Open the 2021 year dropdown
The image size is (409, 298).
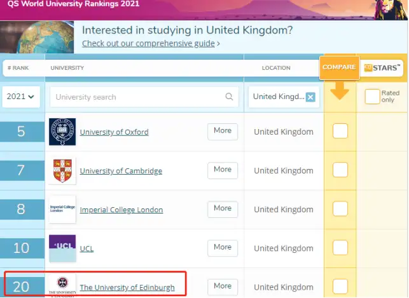pos(22,97)
